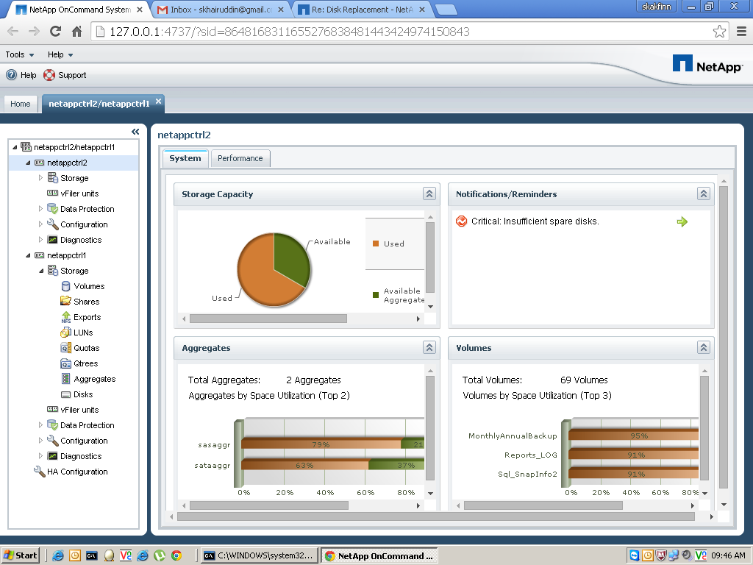Click the Windows Start button

(21, 555)
